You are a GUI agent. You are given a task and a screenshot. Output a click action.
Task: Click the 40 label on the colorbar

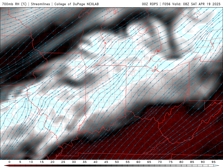(x=95, y=162)
